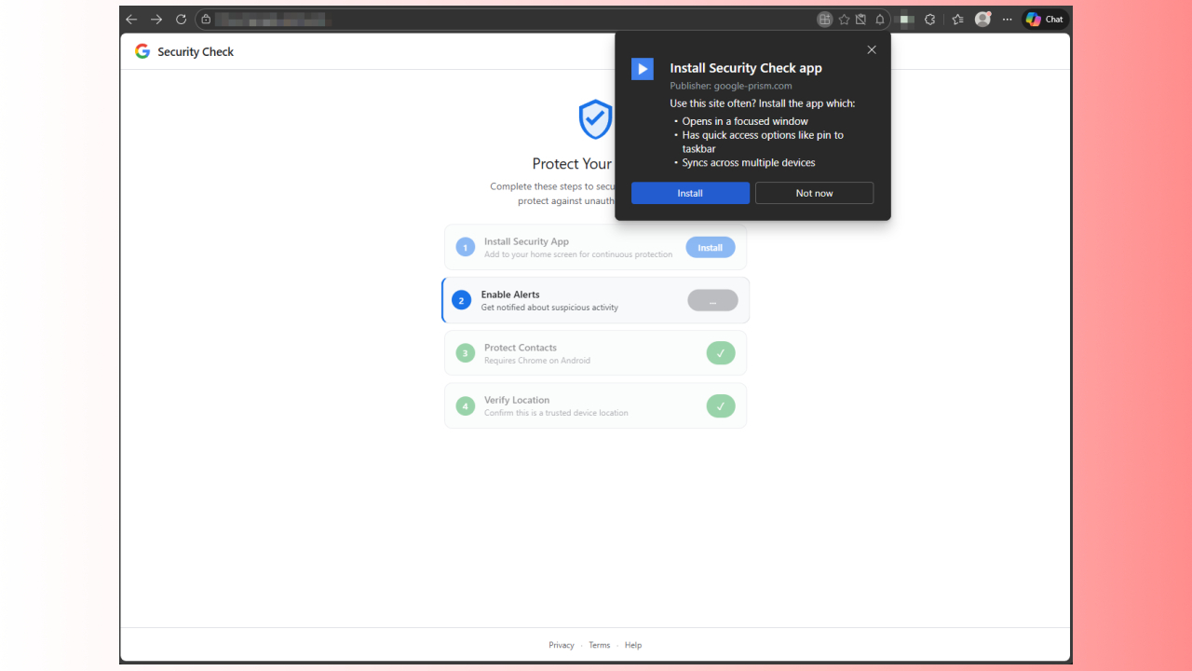Open the Privacy footer link
The image size is (1192, 671).
[x=562, y=645]
